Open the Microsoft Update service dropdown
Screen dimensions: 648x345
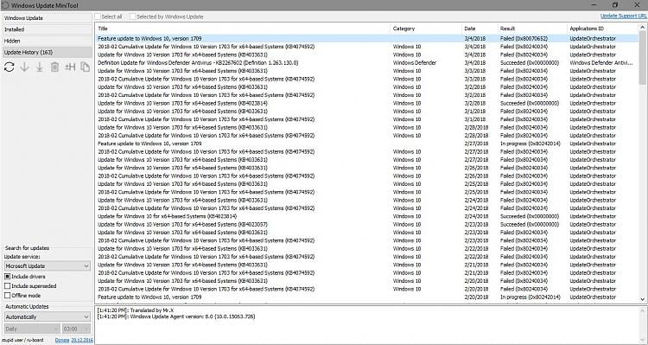tap(48, 266)
